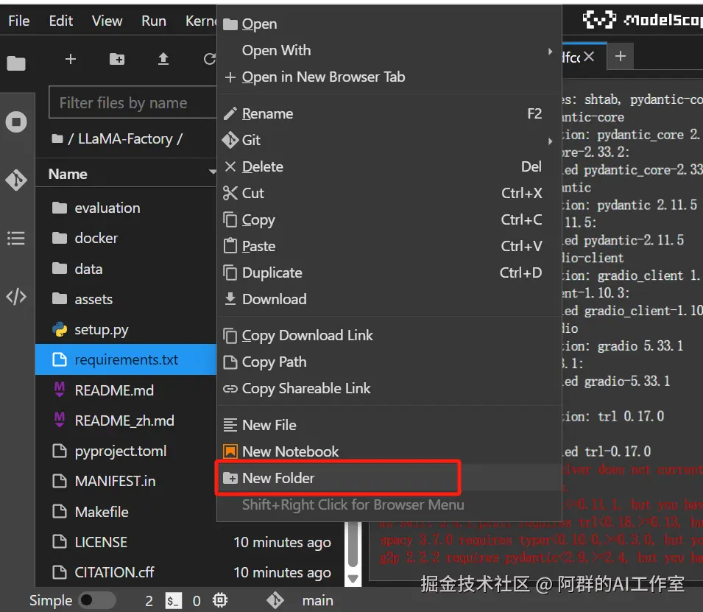Select the LICENSE file
The width and height of the screenshot is (703, 612).
pos(191,543)
